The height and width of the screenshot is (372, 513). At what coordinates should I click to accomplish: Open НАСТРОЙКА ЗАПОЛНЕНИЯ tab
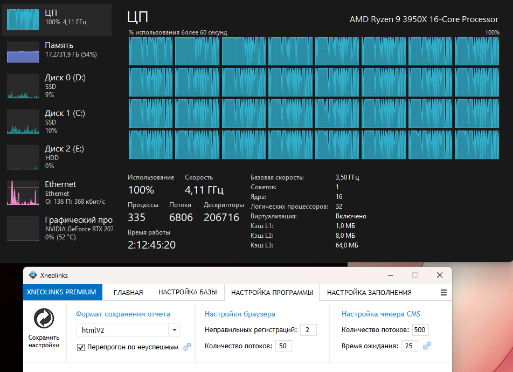click(x=369, y=292)
